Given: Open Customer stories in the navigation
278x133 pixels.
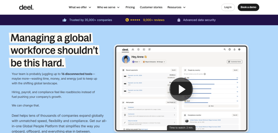Looking at the screenshot, I should tap(151, 7).
